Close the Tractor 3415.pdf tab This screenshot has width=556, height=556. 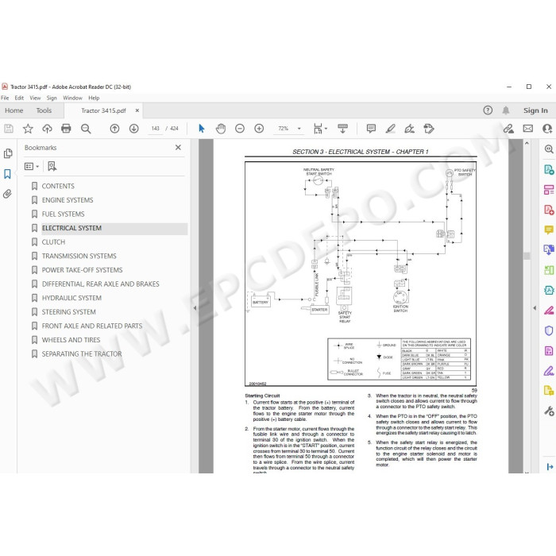point(137,110)
